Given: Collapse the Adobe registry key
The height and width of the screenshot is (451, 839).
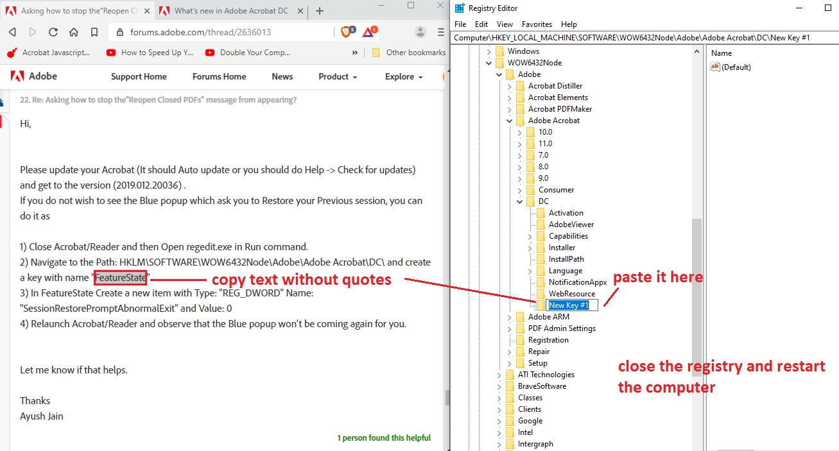Looking at the screenshot, I should [499, 74].
